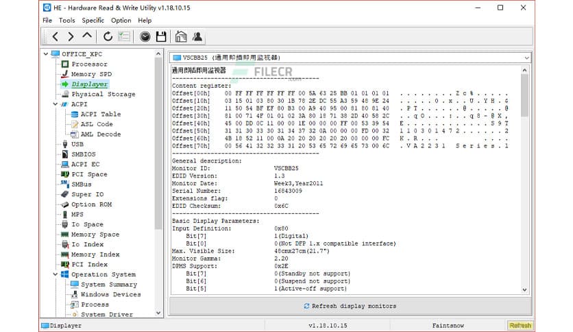Click the '48cmx27cm(21.7")' visible size value
This screenshot has height=332, width=573.
tap(302, 251)
